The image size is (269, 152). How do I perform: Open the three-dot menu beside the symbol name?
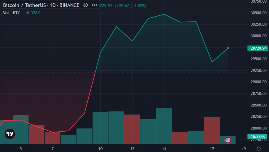coord(94,5)
